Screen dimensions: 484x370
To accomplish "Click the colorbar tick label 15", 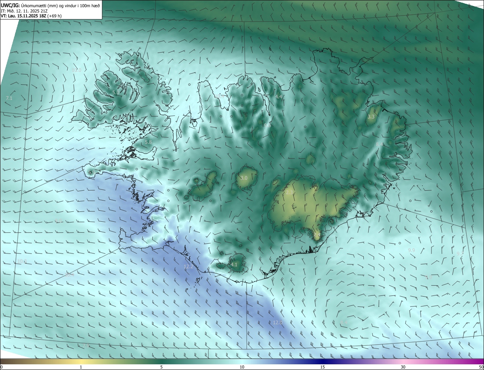I will point(323,367).
